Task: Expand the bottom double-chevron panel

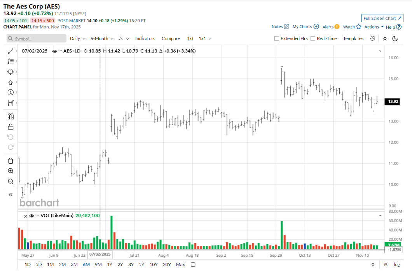Action: pyautogui.click(x=373, y=264)
